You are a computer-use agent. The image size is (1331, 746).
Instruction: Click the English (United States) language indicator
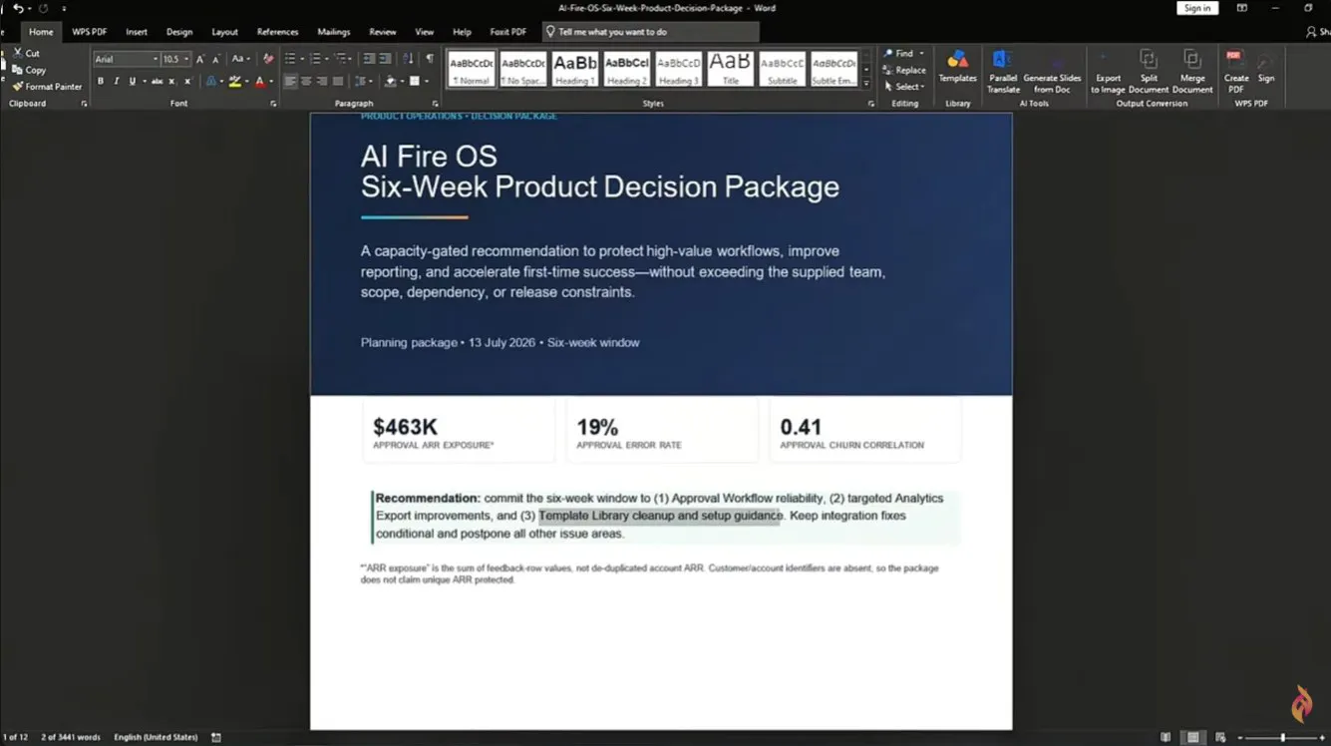156,737
